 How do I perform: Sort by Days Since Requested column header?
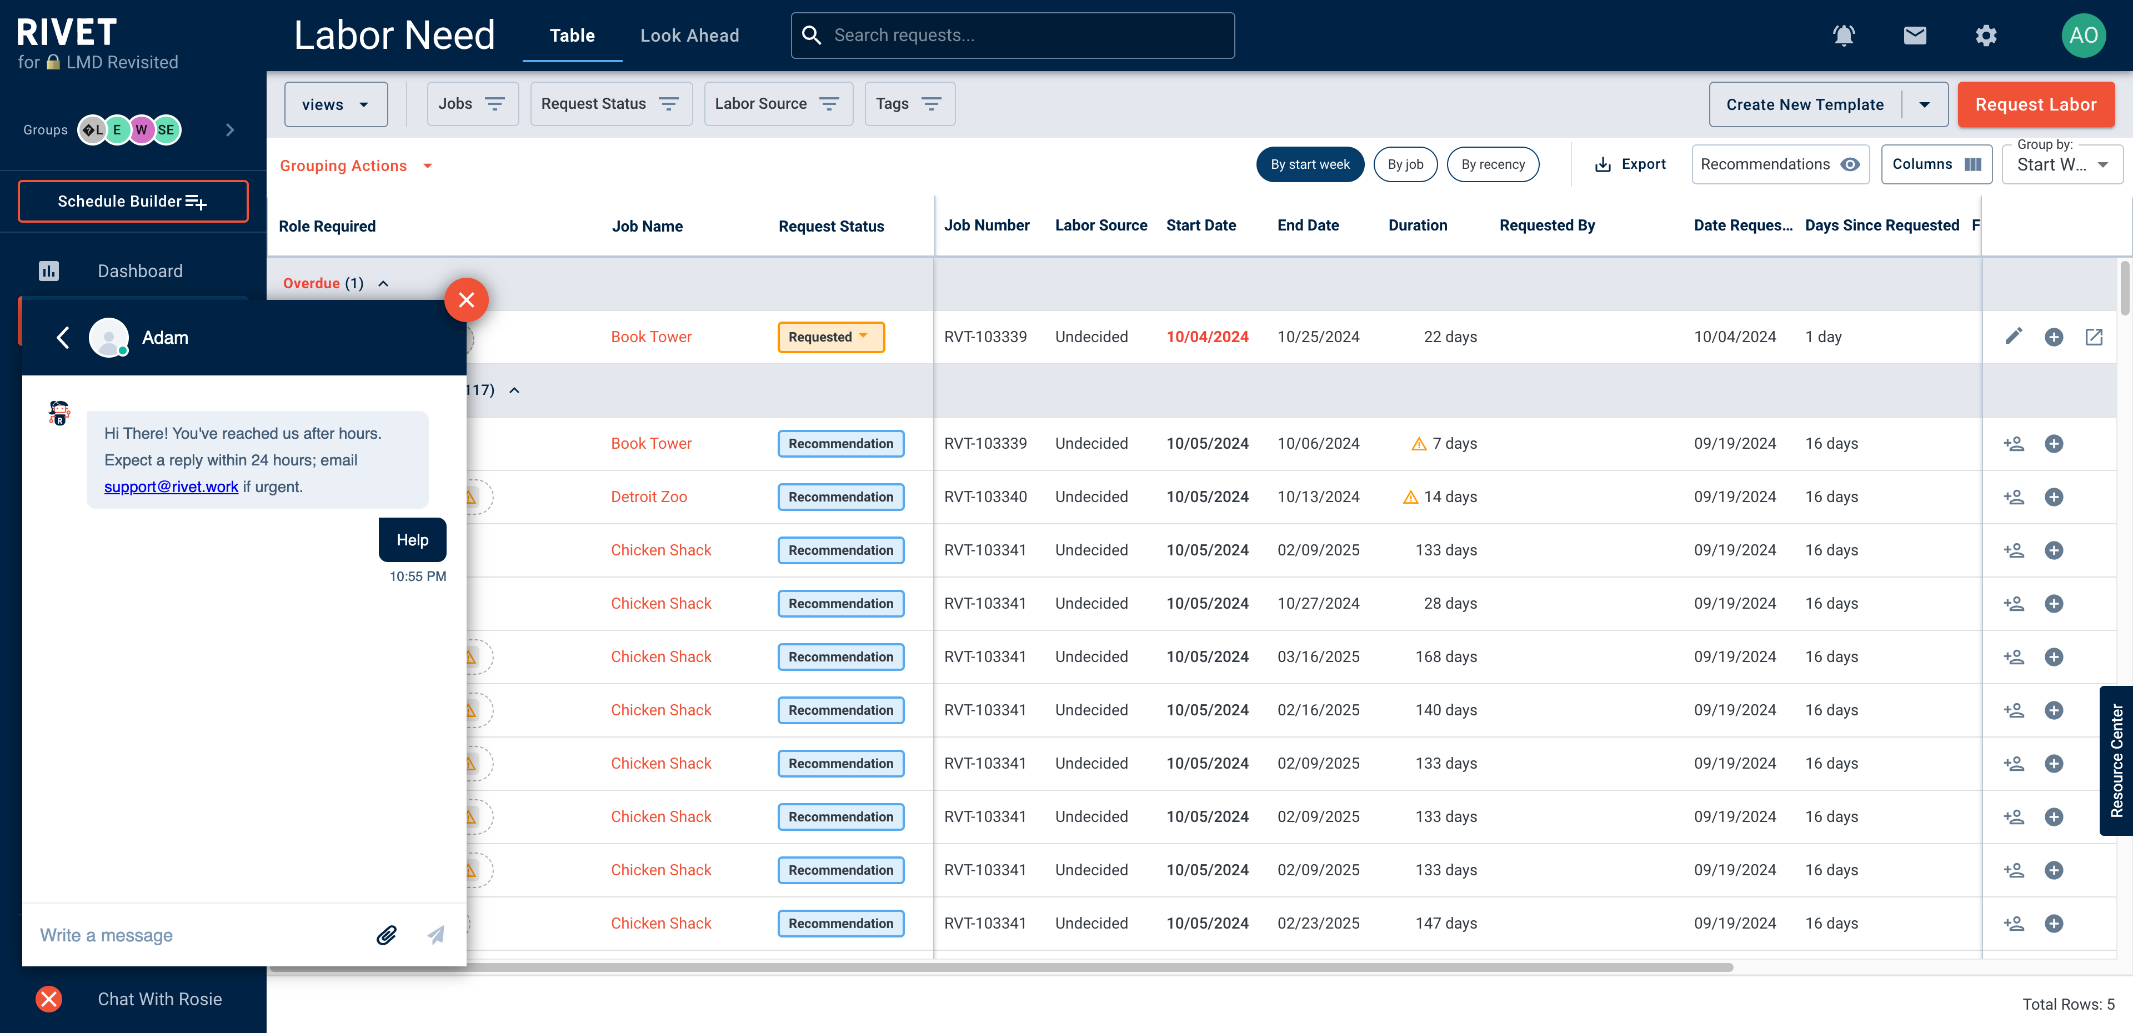click(1881, 225)
